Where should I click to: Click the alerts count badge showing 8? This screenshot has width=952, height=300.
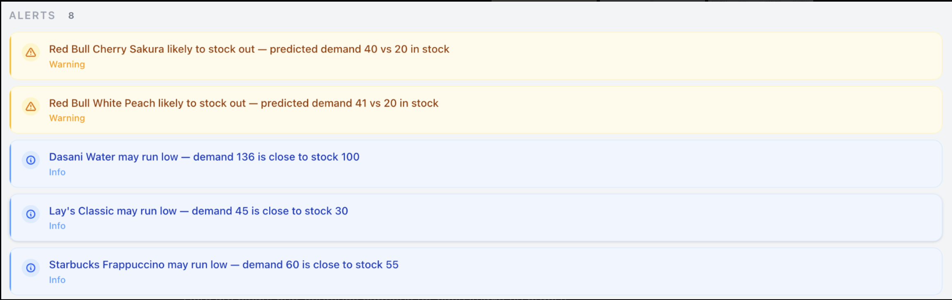click(71, 16)
